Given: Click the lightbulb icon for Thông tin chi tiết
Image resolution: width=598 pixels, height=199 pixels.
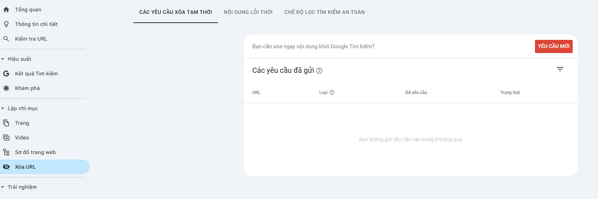Looking at the screenshot, I should point(6,24).
